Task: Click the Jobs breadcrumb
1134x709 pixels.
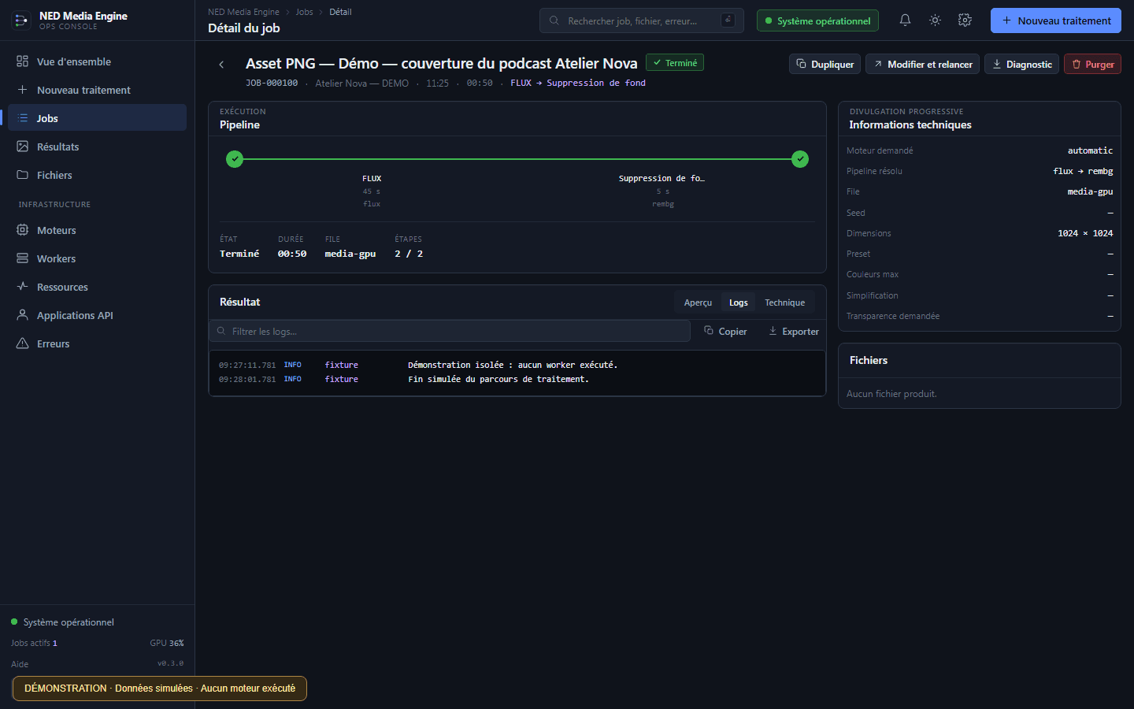Action: point(304,12)
